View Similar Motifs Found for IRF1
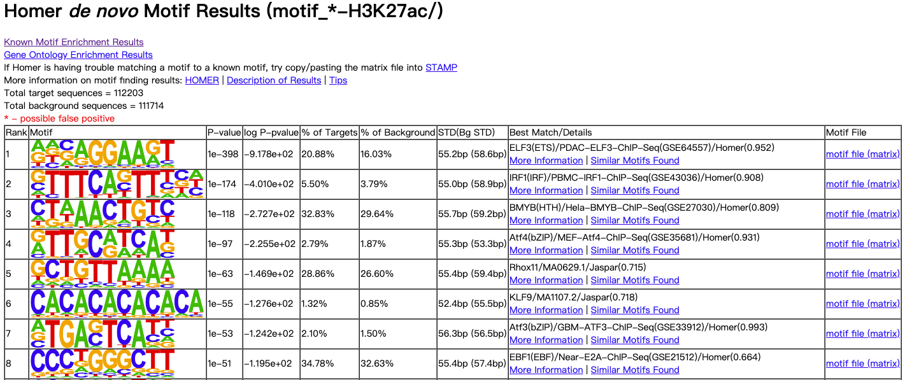 [x=635, y=190]
